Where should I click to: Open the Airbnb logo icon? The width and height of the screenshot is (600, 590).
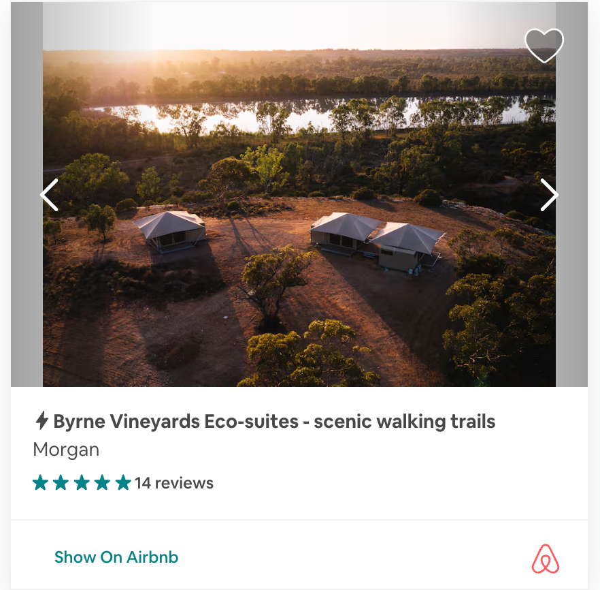coord(546,559)
